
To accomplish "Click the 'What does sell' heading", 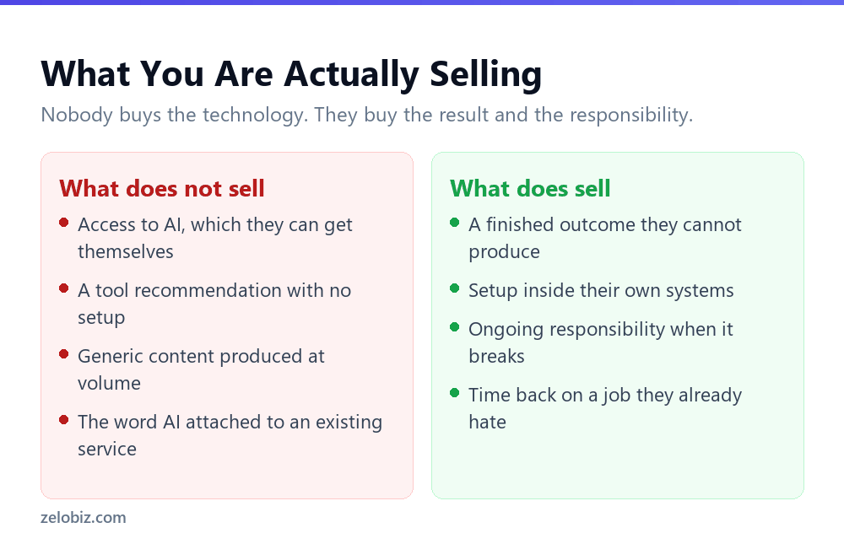I will click(x=530, y=189).
